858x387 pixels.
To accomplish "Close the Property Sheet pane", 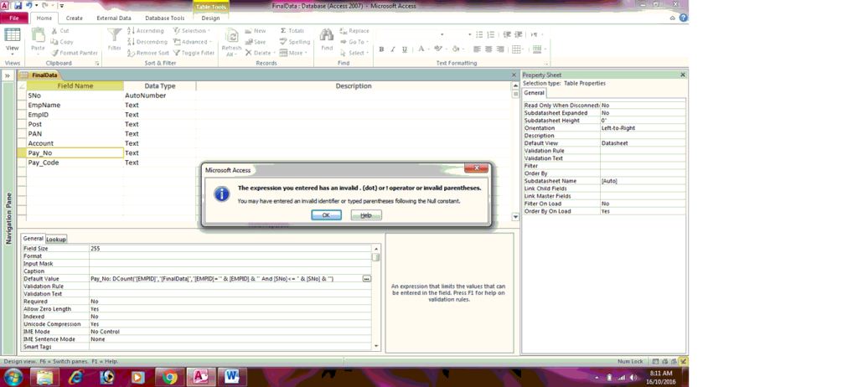I will (683, 75).
